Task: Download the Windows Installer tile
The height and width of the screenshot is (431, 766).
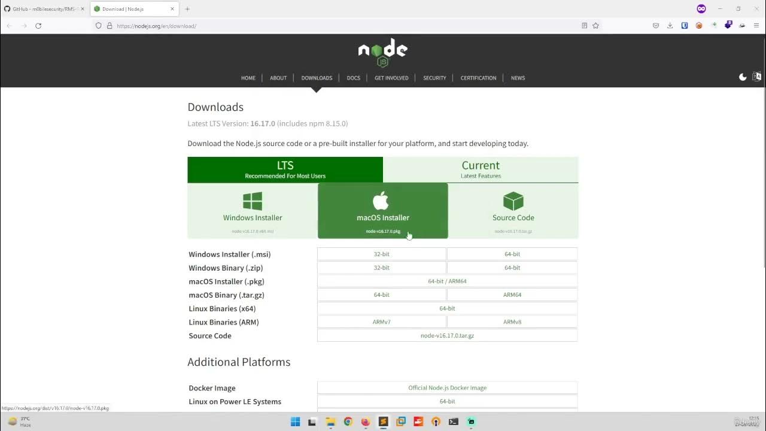Action: pos(253,211)
